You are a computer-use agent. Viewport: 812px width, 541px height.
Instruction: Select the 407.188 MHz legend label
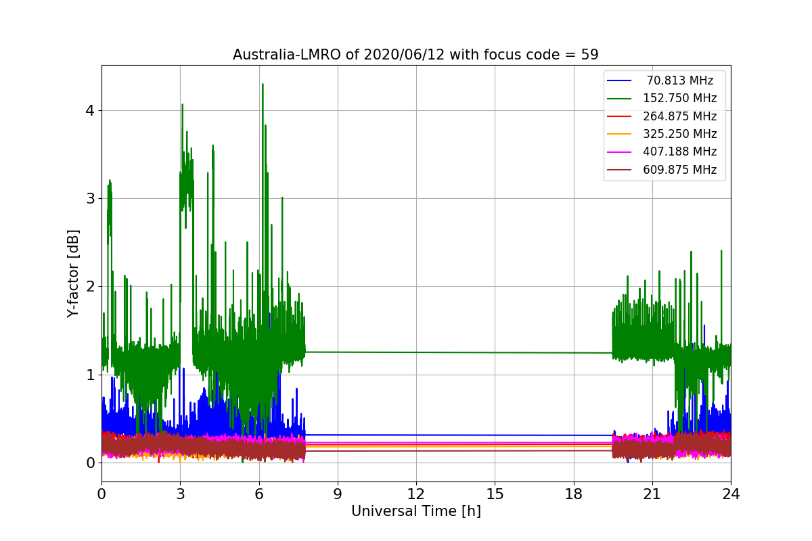click(679, 152)
